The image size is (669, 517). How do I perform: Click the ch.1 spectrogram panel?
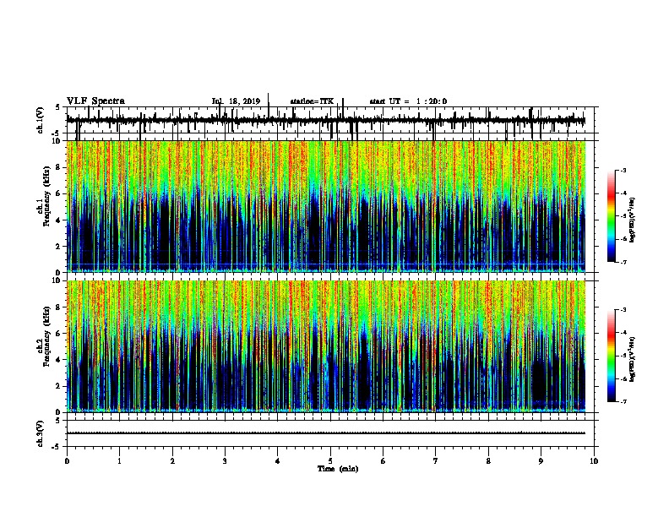(x=326, y=206)
